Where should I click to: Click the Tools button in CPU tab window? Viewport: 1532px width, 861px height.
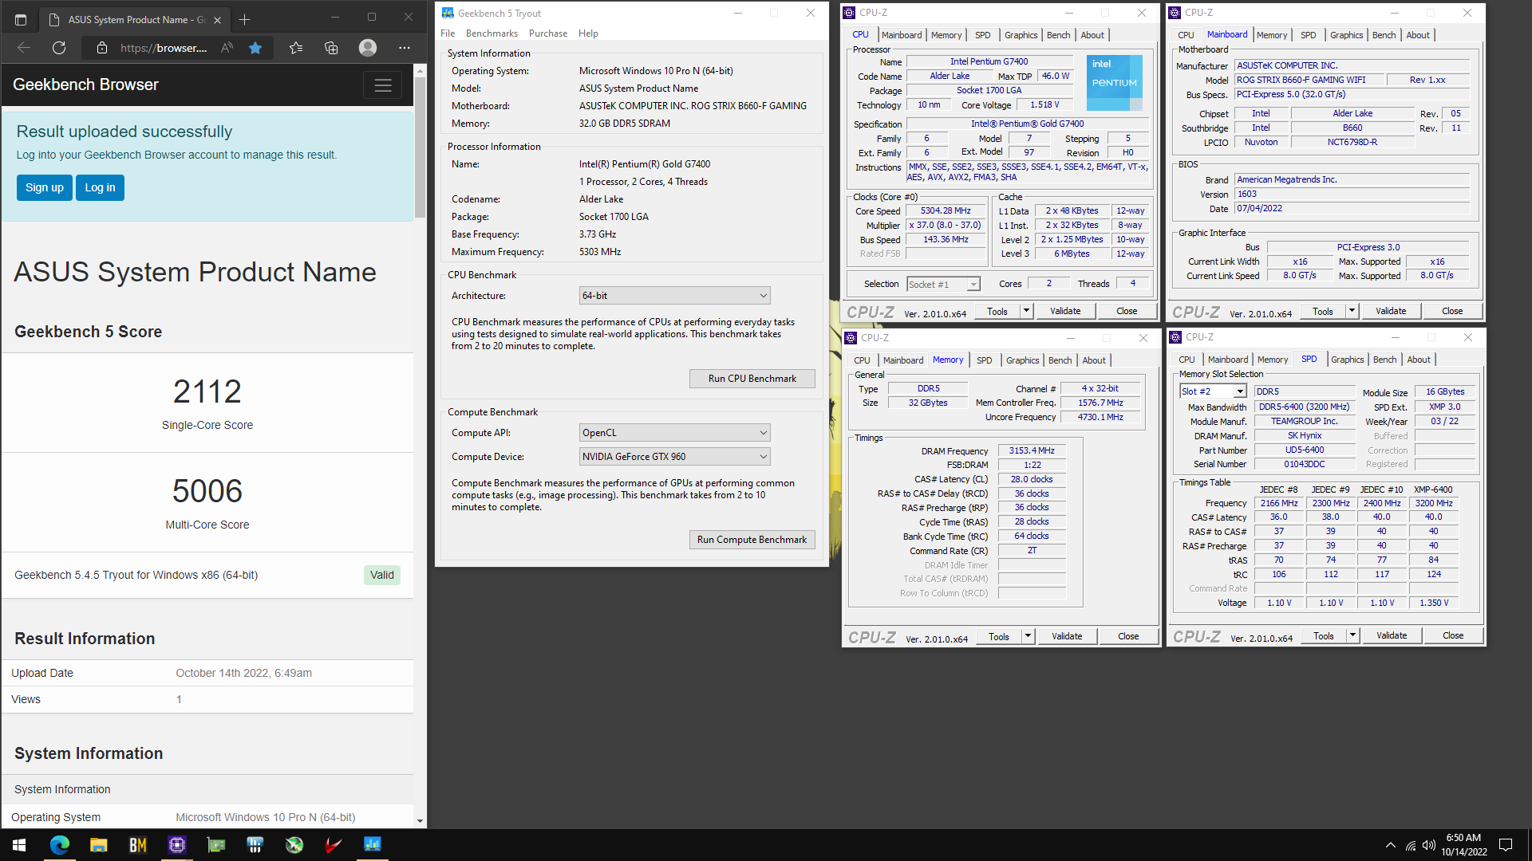tap(997, 311)
